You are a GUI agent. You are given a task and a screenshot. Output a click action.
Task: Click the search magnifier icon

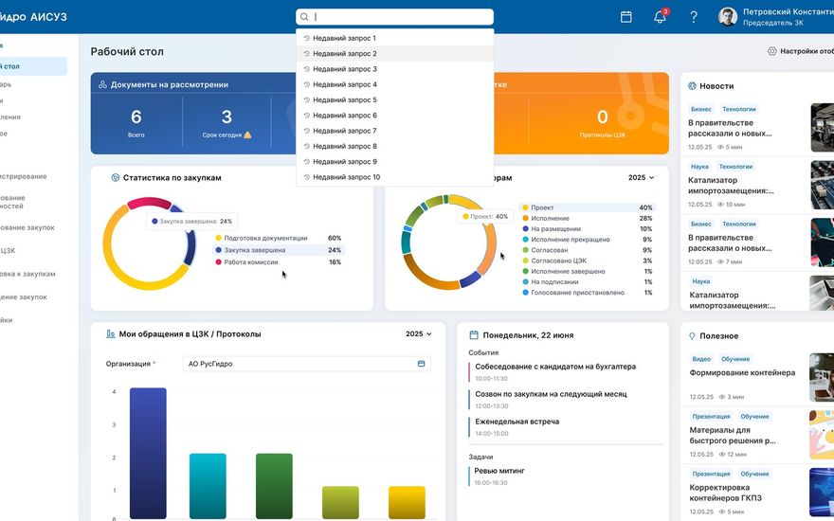click(x=304, y=17)
